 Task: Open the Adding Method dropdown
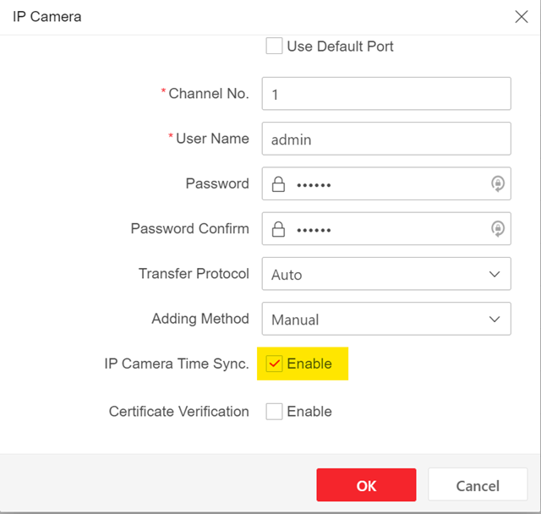coord(385,320)
